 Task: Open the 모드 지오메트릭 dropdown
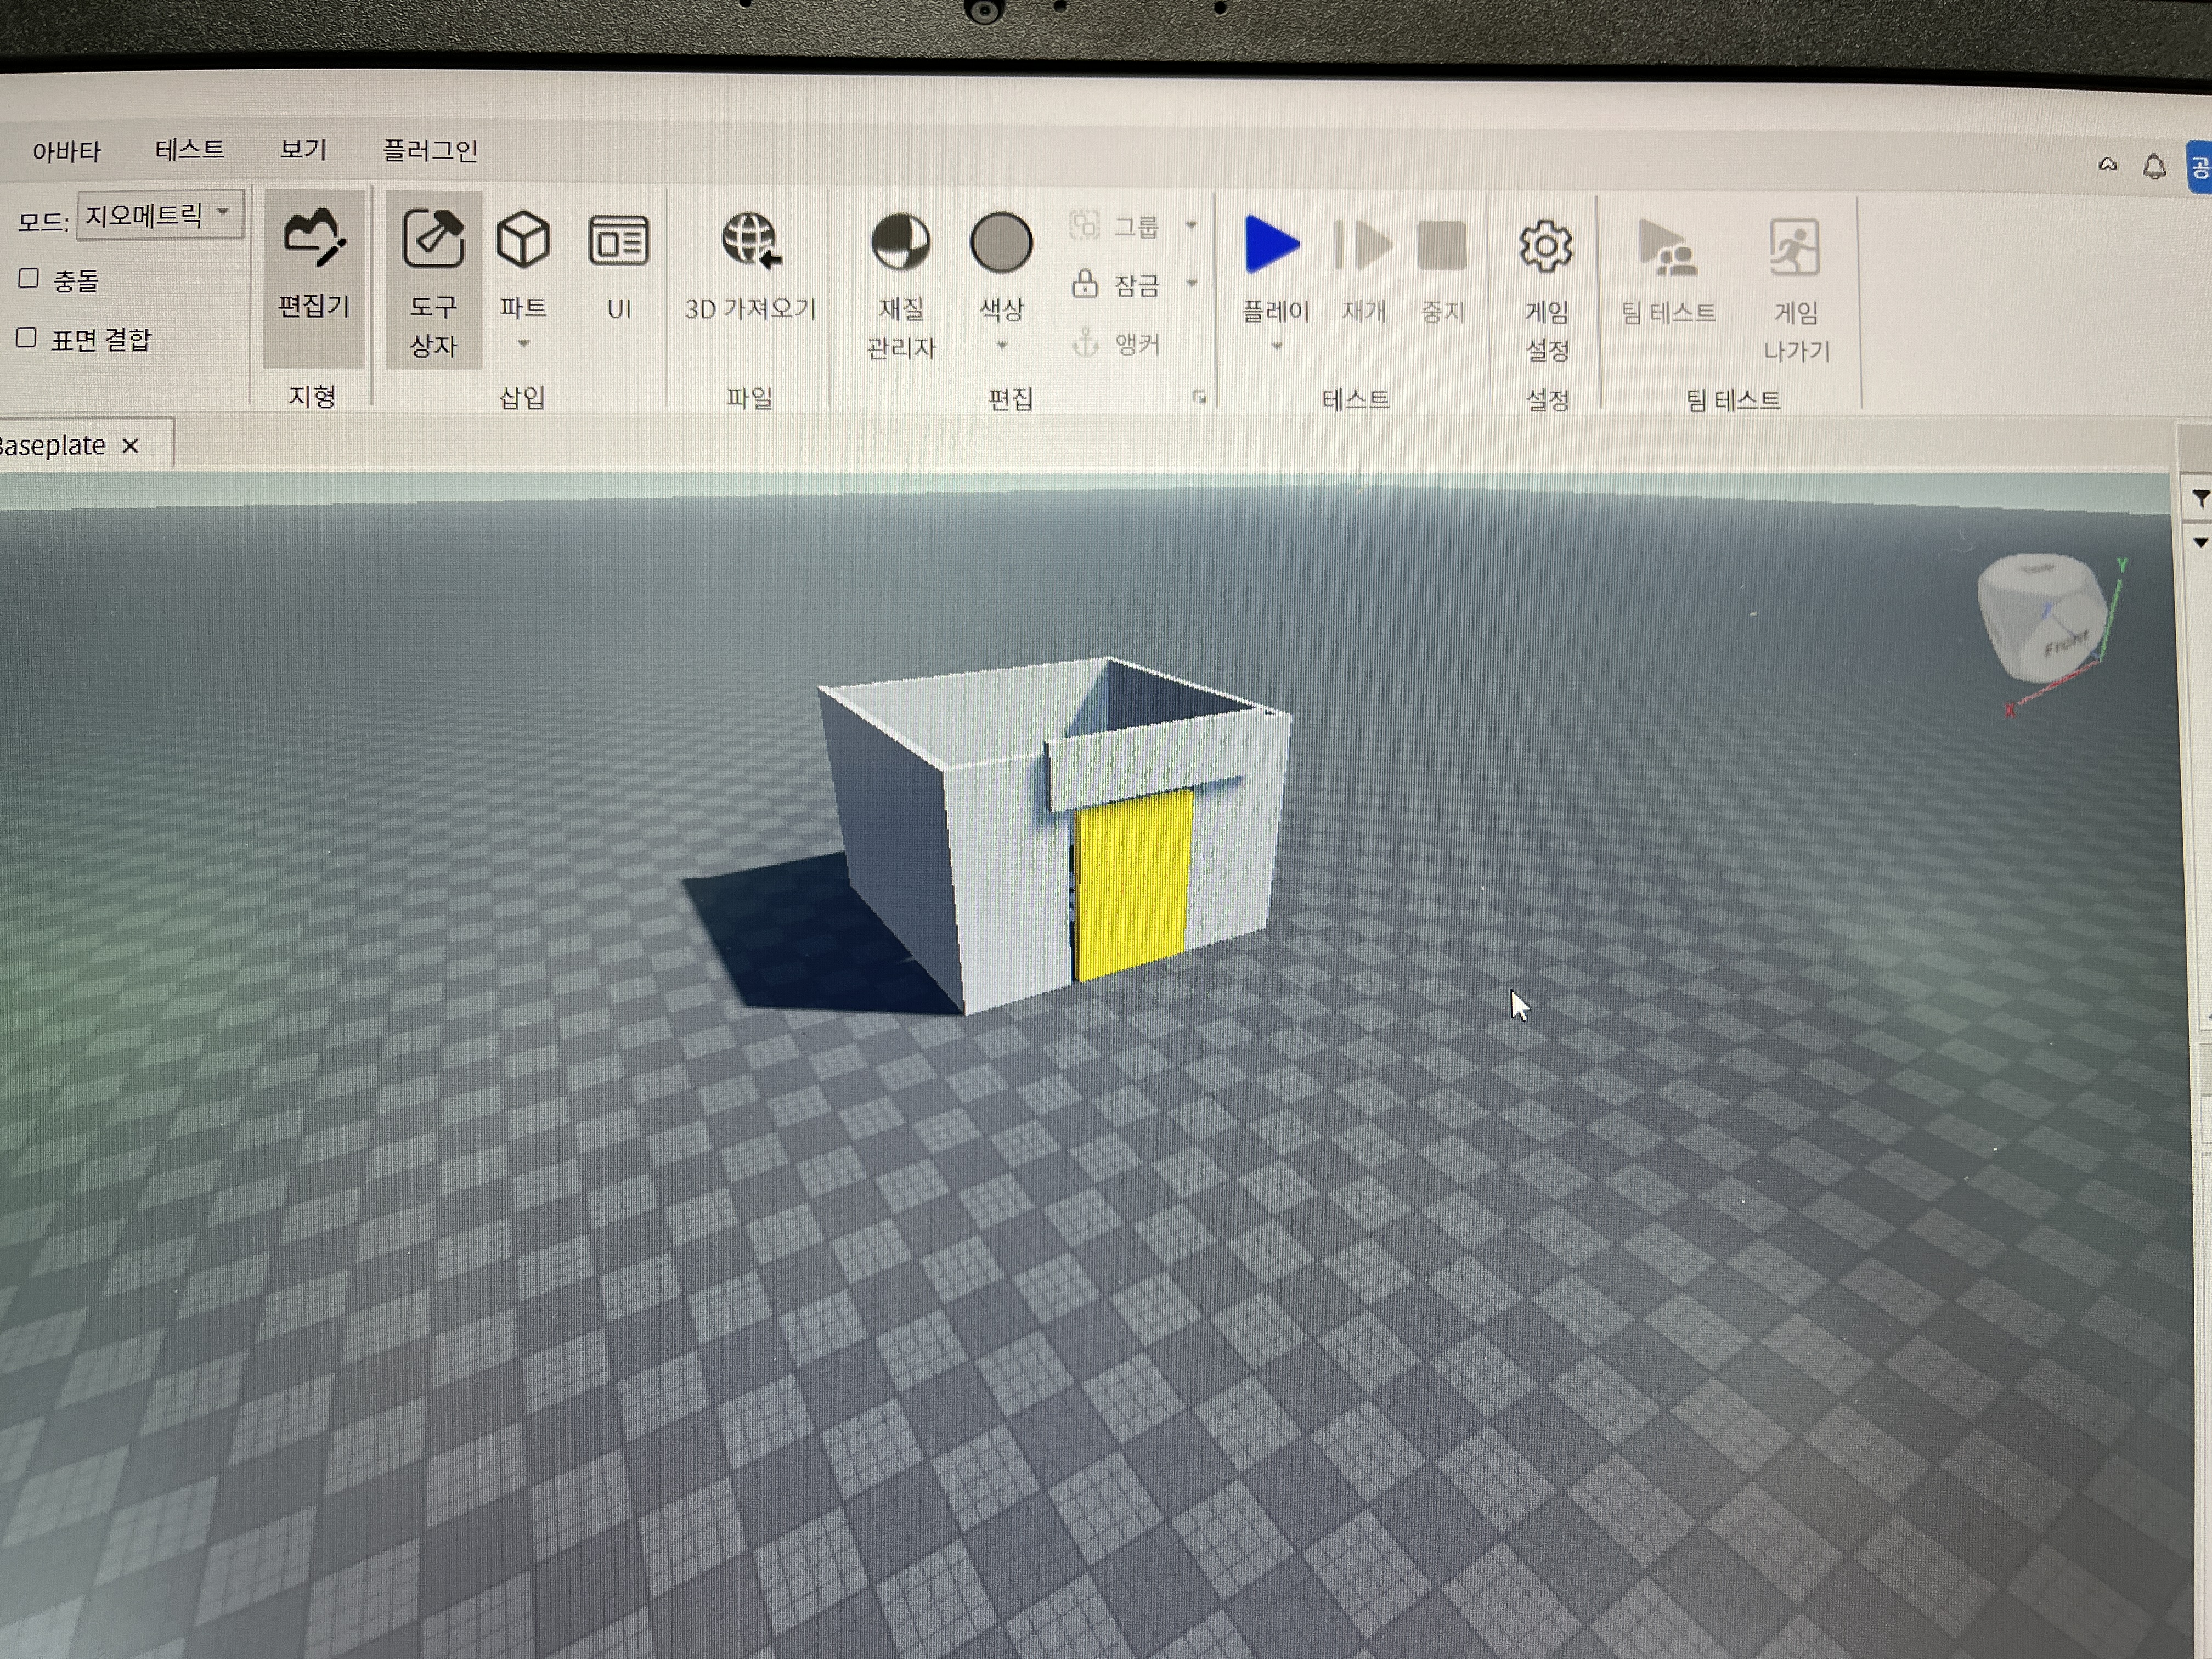pos(160,215)
